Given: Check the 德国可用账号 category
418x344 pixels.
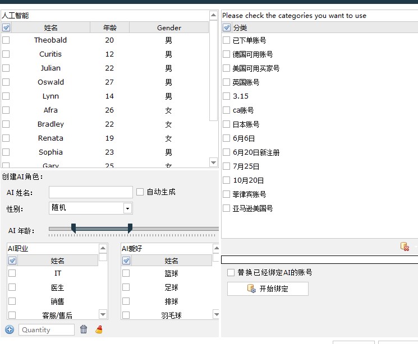Looking at the screenshot, I should (226, 54).
